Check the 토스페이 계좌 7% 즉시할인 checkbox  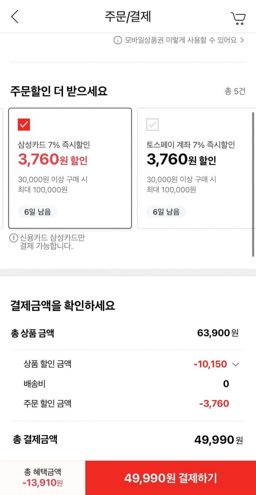click(152, 125)
